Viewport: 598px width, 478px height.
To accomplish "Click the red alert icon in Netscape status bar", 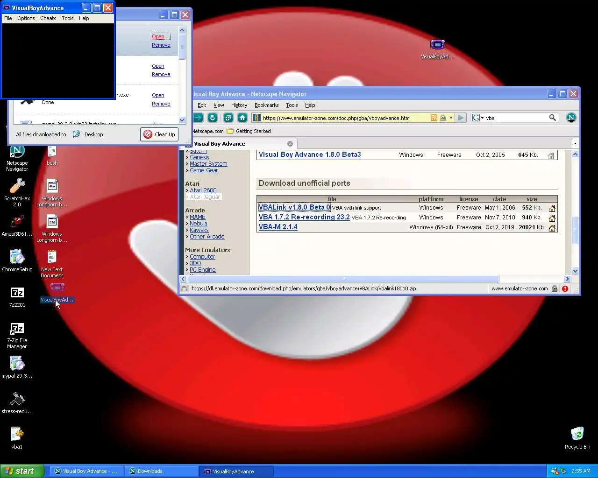I will click(565, 288).
